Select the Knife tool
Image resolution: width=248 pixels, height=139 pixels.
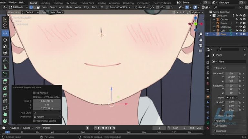click(x=5, y=108)
